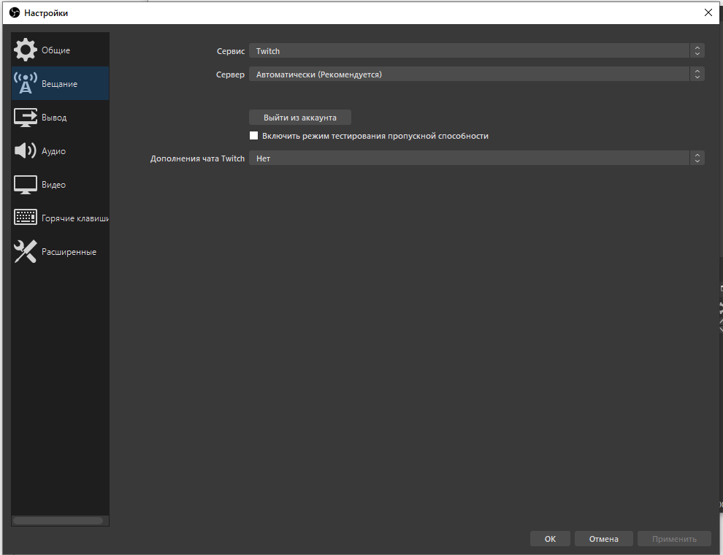The image size is (723, 555).
Task: Click the Отмена button
Action: (603, 539)
